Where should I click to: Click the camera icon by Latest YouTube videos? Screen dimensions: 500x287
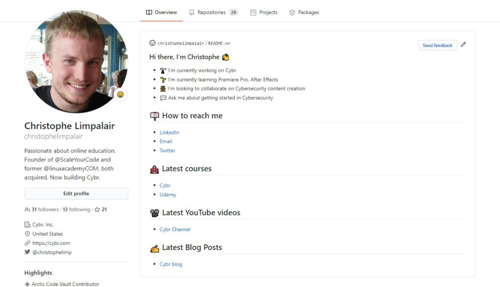pos(154,213)
